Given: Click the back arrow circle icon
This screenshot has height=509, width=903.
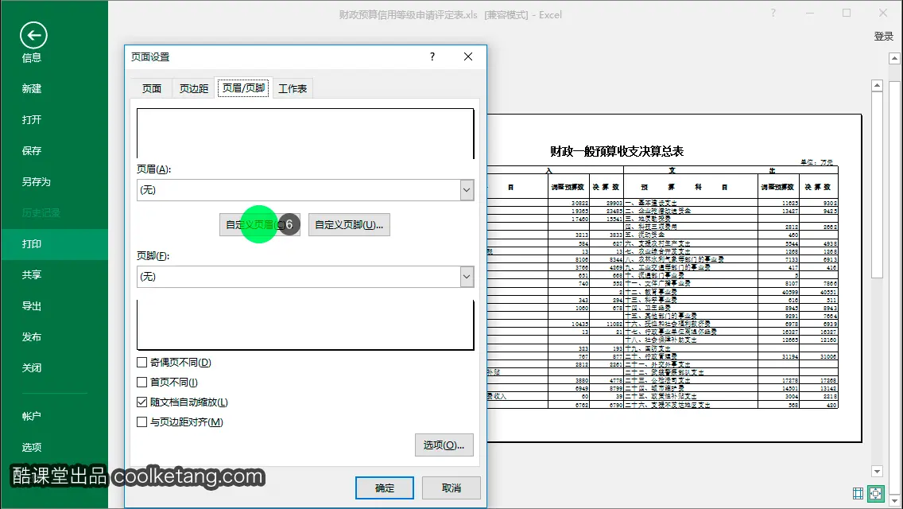Looking at the screenshot, I should (x=33, y=36).
